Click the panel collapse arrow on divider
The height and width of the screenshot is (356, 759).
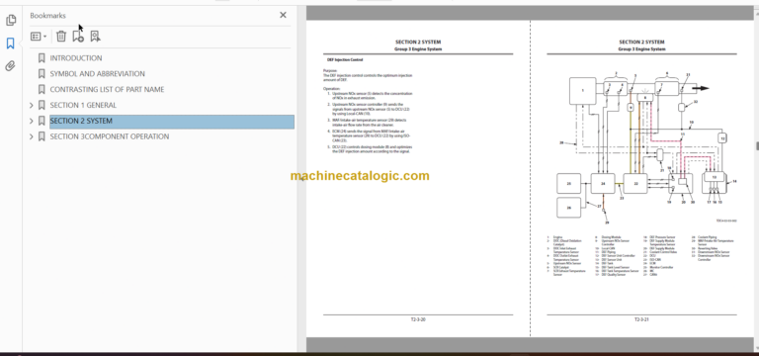302,178
